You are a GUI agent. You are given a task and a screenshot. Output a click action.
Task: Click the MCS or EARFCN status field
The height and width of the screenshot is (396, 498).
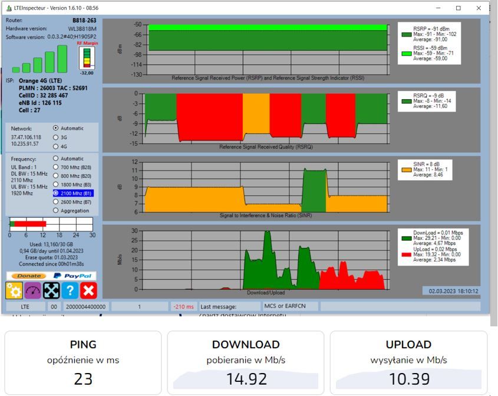[x=290, y=306]
